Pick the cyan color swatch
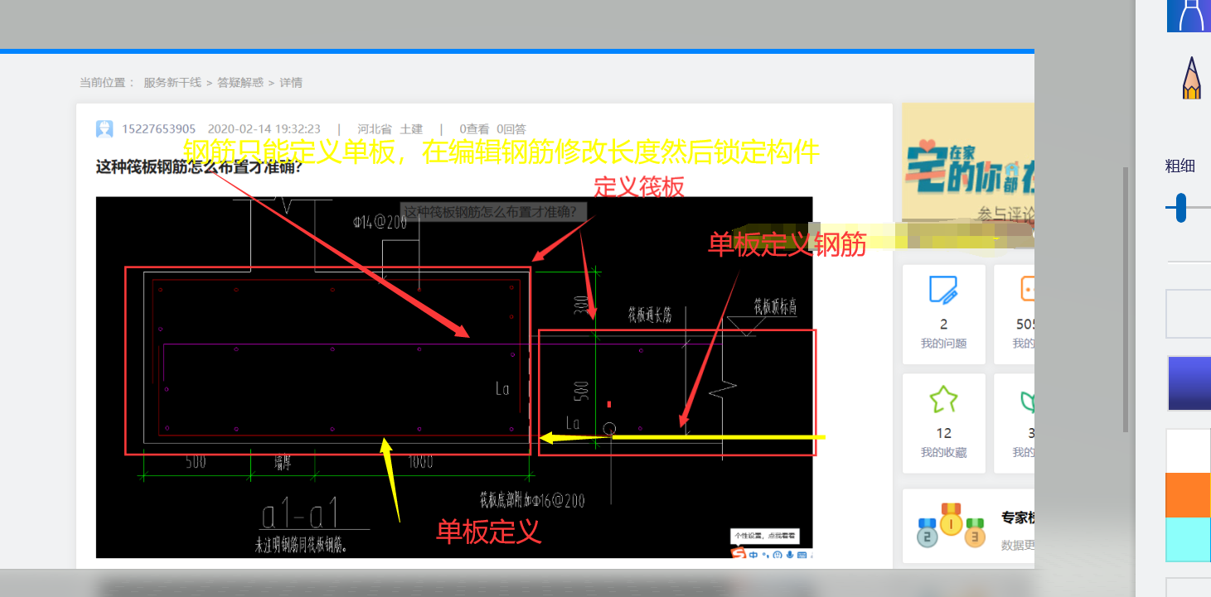 click(1189, 540)
